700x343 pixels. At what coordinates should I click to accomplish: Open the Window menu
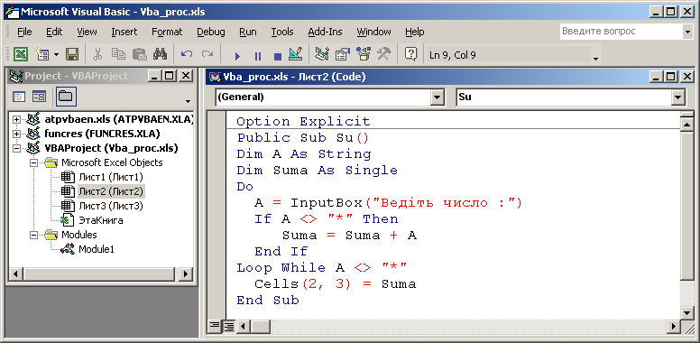pyautogui.click(x=373, y=32)
